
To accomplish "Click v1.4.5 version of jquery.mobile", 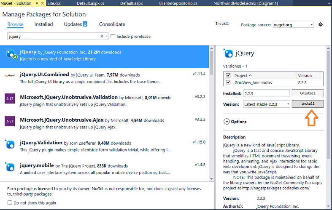I will 200,165.
